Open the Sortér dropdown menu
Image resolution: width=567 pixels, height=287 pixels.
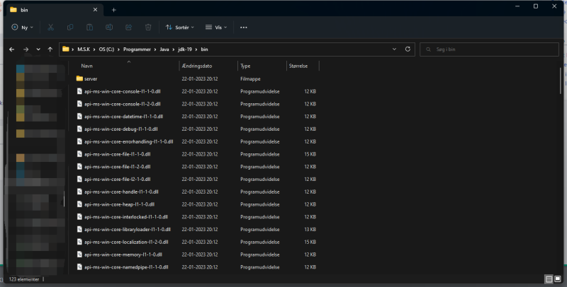180,28
